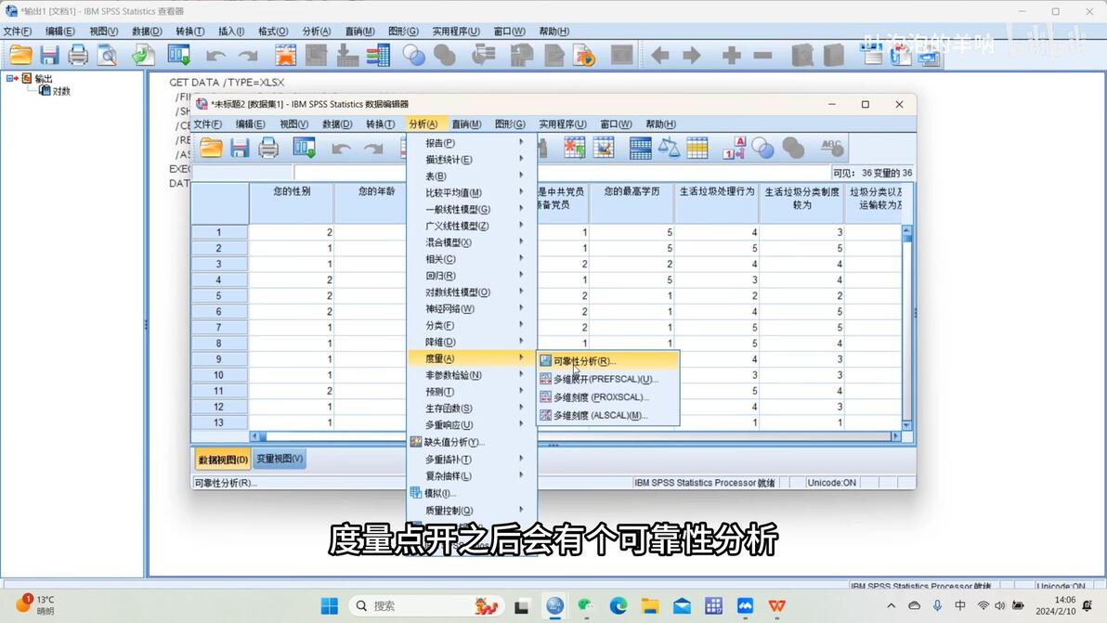Open file icon in Data Editor toolbar
Viewport: 1107px width, 623px height.
(x=211, y=149)
